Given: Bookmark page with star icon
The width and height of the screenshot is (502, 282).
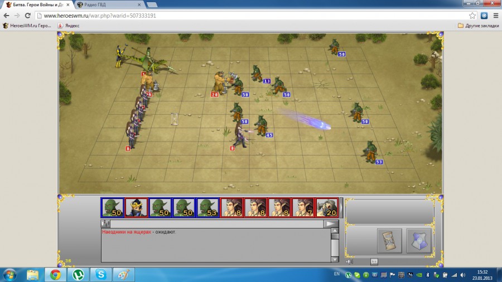Looking at the screenshot, I should point(472,16).
